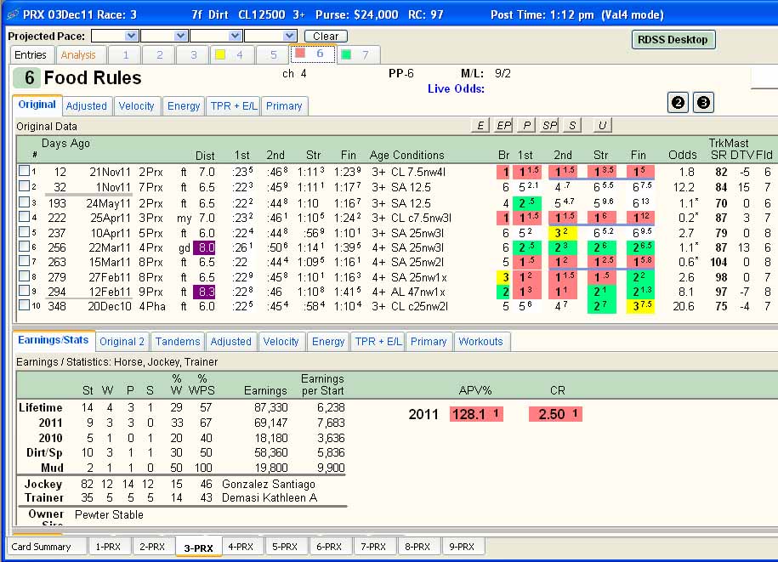
Task: Select horse 2 tab
Action: (x=159, y=55)
